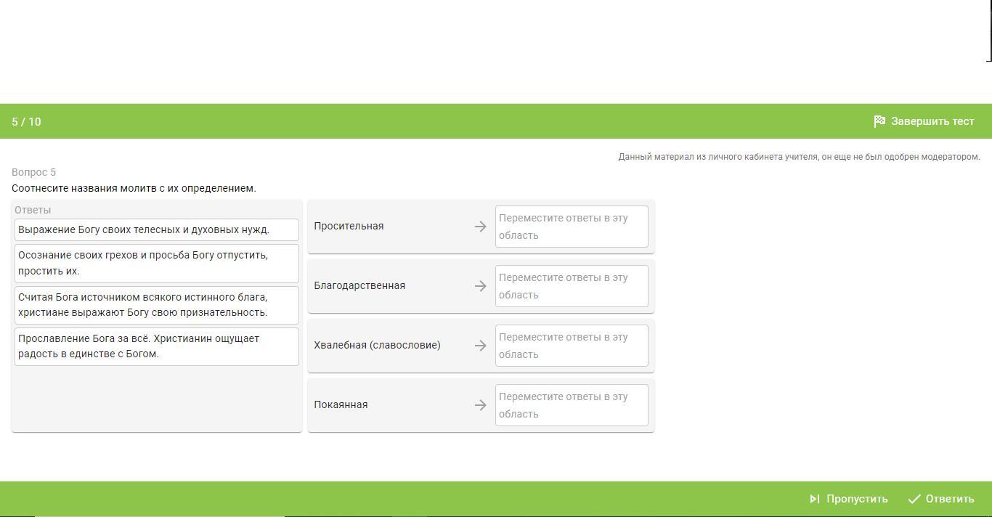This screenshot has height=517, width=992.
Task: Select answer 'Выражение Богу своих телесных и духовных нужд'
Action: 157,229
